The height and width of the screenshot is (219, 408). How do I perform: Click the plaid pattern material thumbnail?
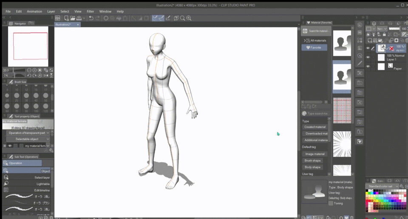(x=342, y=110)
